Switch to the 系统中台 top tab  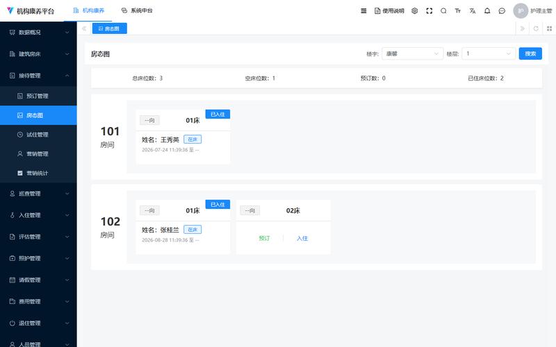point(137,10)
